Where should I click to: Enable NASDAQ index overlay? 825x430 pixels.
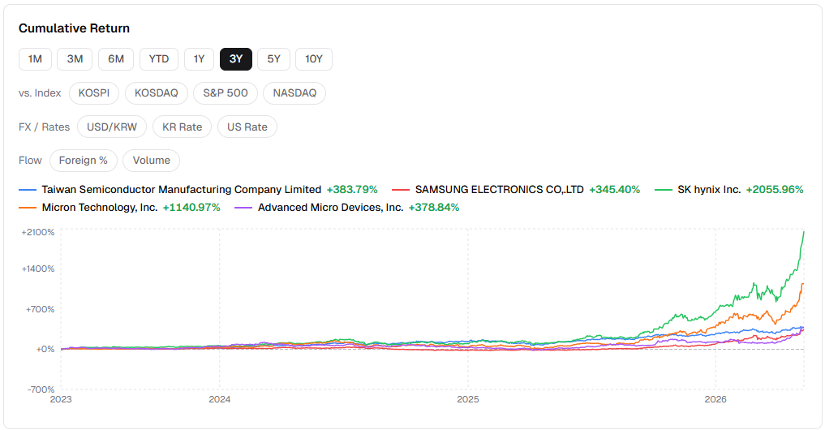point(294,93)
